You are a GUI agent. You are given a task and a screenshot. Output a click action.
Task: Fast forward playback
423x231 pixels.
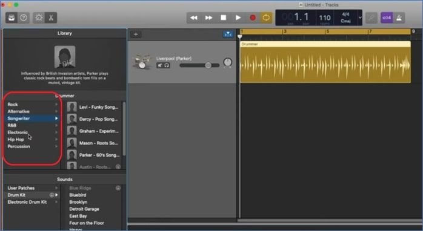208,18
